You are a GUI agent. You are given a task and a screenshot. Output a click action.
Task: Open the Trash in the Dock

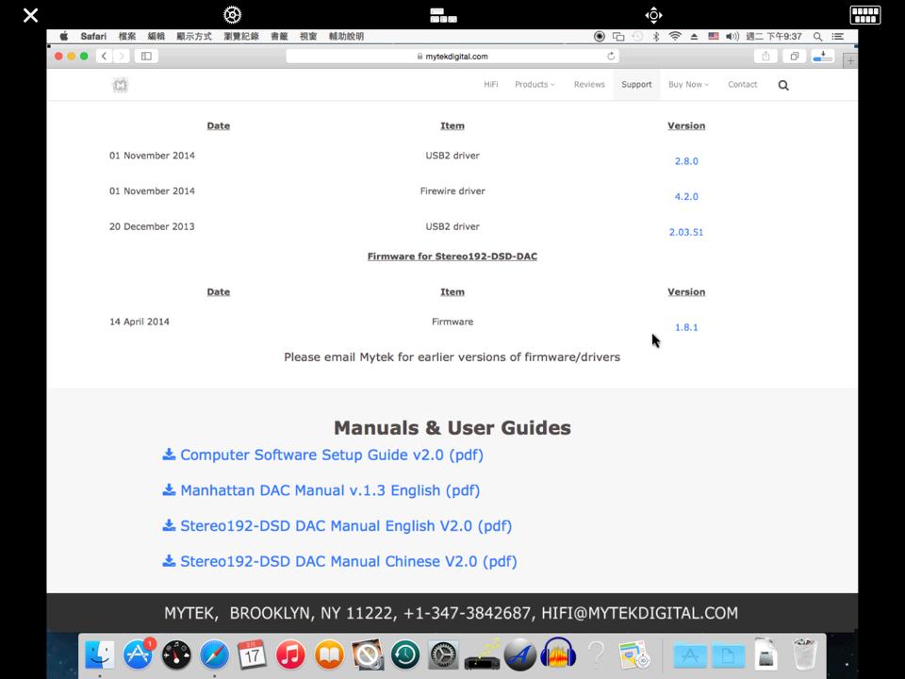click(x=804, y=654)
